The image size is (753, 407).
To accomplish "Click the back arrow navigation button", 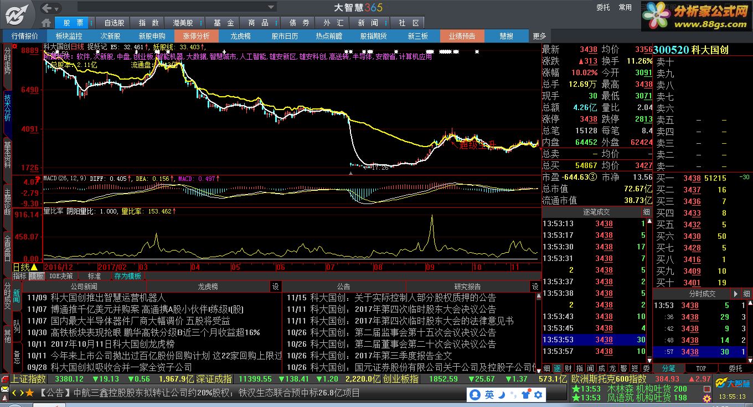I will pyautogui.click(x=47, y=8).
